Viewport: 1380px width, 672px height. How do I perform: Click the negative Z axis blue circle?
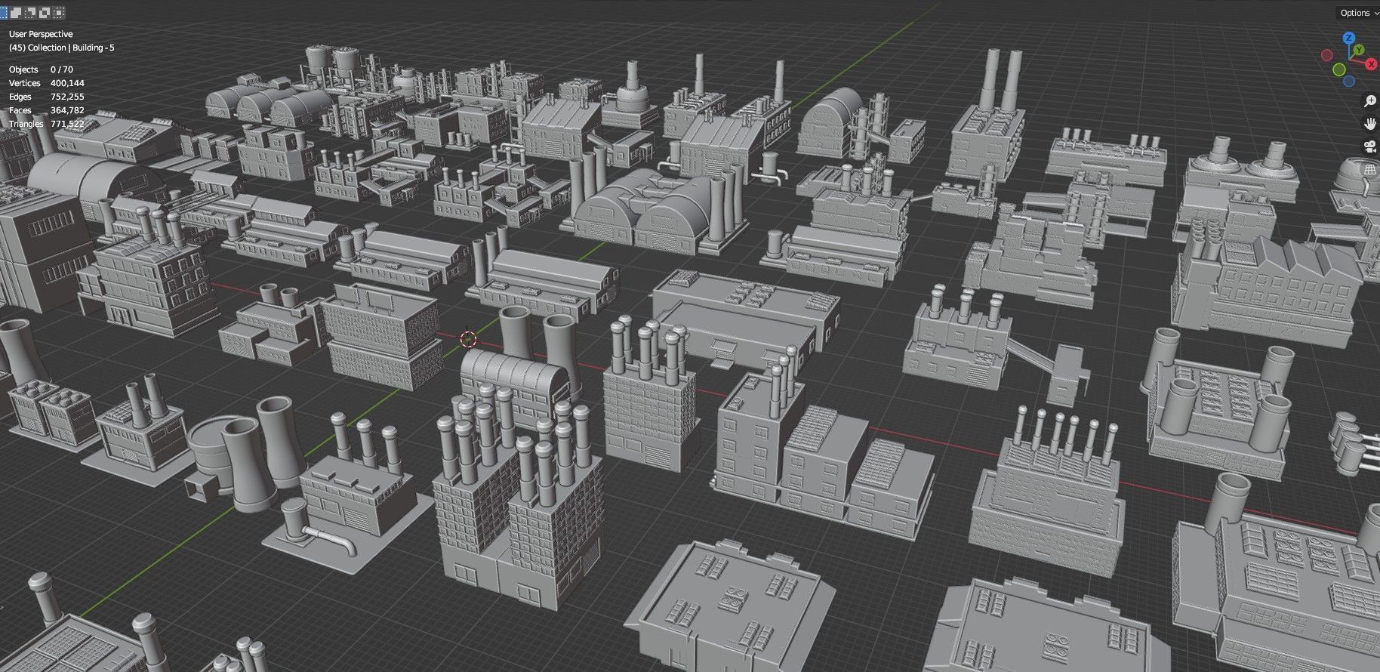pos(1349,82)
